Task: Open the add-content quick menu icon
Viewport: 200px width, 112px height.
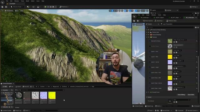Action: [28, 7]
